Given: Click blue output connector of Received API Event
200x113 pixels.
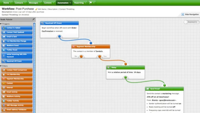Looking at the screenshot, I should click(x=59, y=36).
